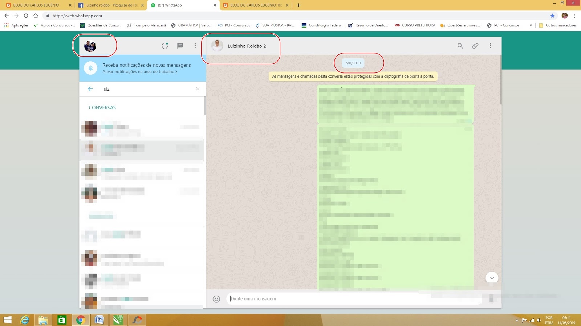Close the '(87) WhatsApp' tab
Viewport: 581px width, 326px height.
[x=215, y=5]
